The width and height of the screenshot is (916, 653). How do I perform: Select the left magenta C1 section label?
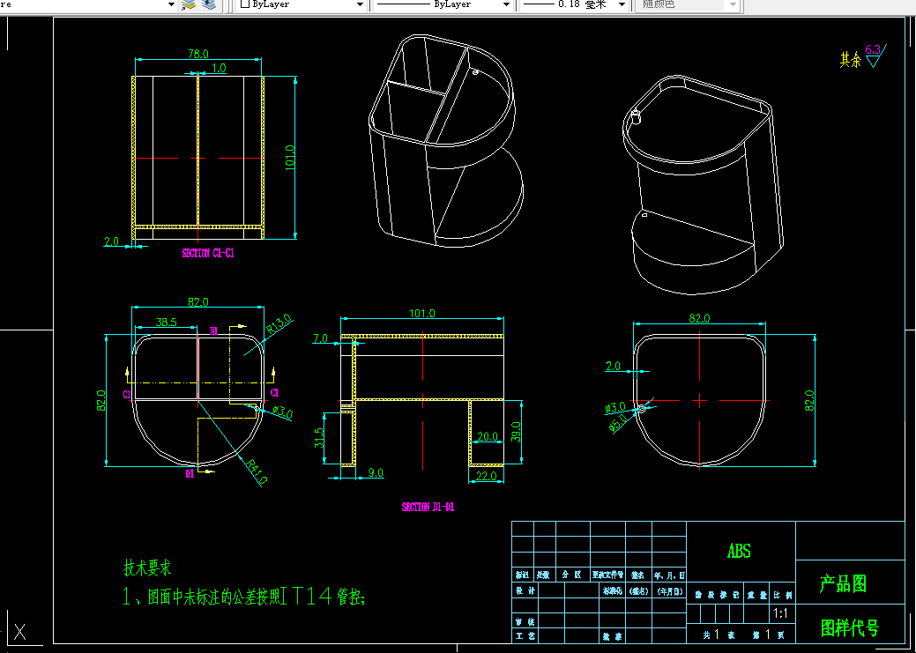[127, 394]
